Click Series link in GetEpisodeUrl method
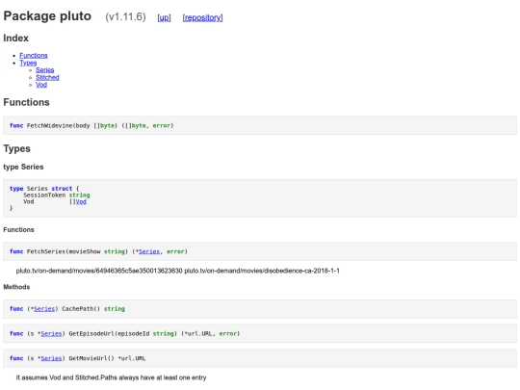Image resolution: width=520 pixels, height=390 pixels. [51, 333]
